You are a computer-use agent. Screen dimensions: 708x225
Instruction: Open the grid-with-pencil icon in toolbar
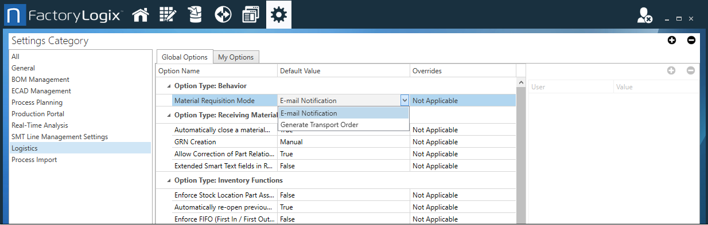[168, 15]
